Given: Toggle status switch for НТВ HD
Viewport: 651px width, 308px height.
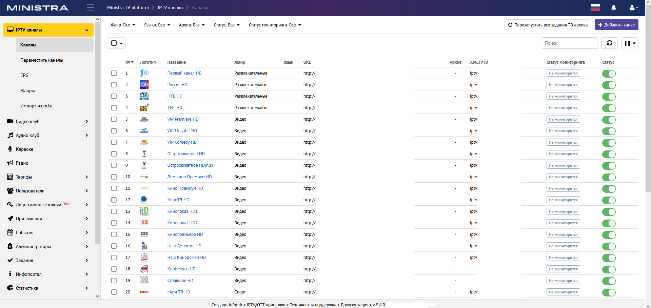Looking at the screenshot, I should 609,97.
